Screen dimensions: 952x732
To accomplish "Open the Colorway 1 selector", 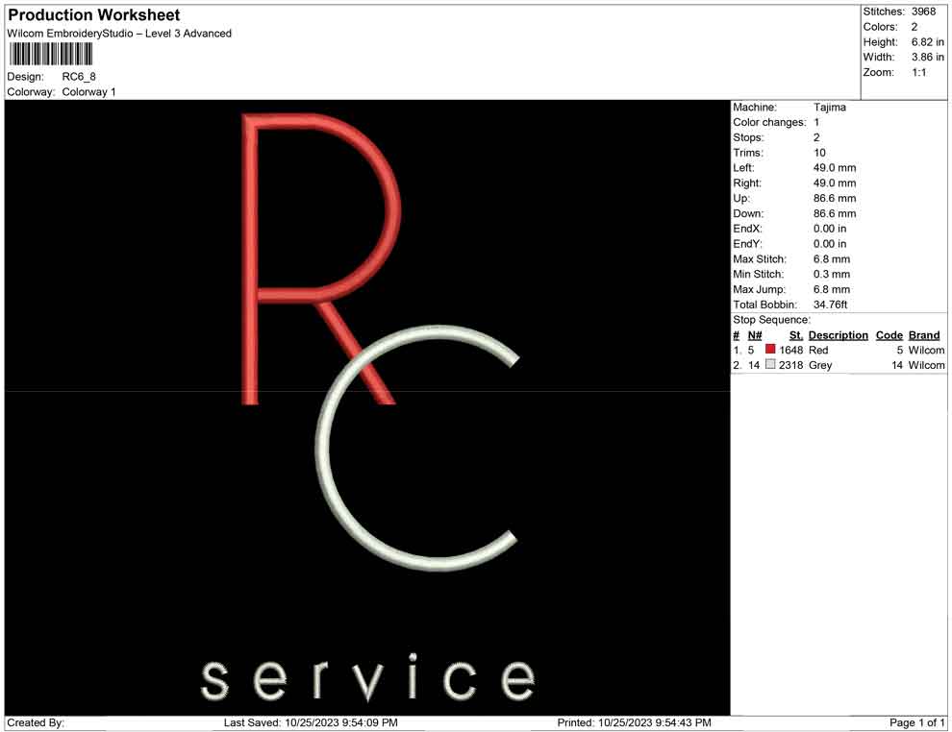I will point(88,92).
